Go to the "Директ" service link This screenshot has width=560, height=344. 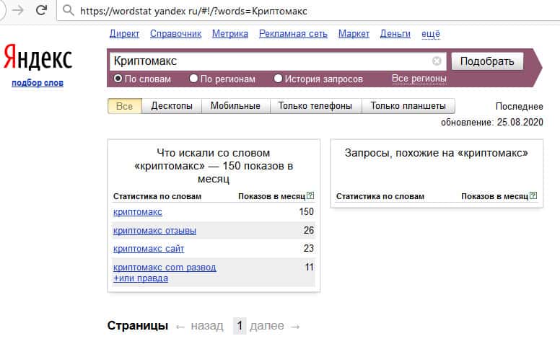coord(124,34)
